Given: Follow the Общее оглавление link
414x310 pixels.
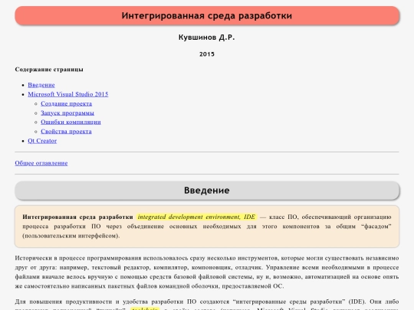Looking at the screenshot, I should [x=41, y=163].
